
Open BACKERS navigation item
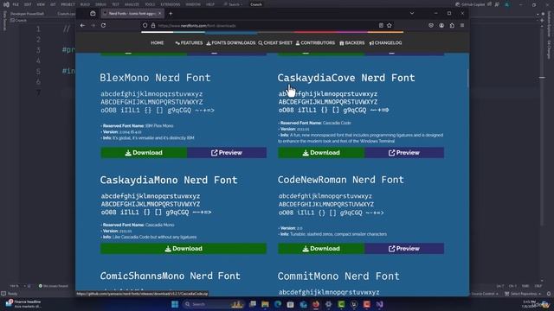pyautogui.click(x=352, y=42)
